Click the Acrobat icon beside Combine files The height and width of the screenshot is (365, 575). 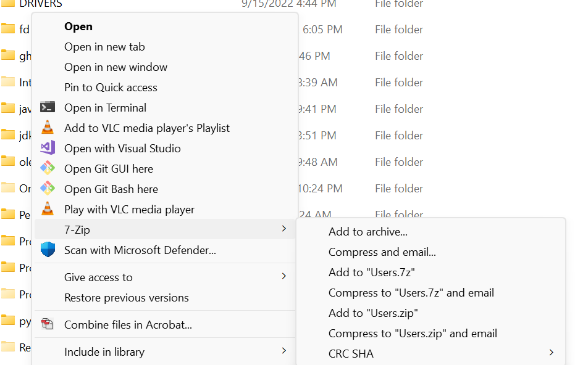pos(48,324)
